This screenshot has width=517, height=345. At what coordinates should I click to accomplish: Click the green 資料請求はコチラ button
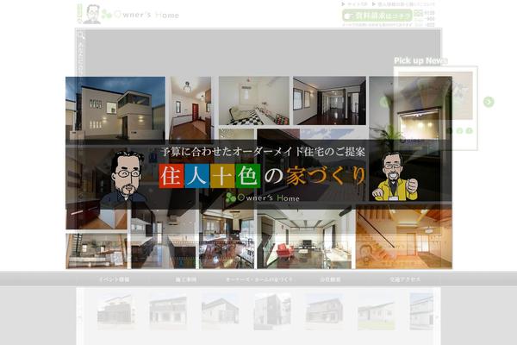click(x=377, y=16)
